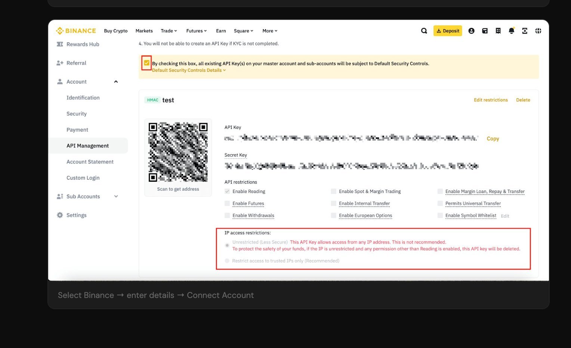
Task: Expand Default Security Controls Details
Action: tap(189, 70)
